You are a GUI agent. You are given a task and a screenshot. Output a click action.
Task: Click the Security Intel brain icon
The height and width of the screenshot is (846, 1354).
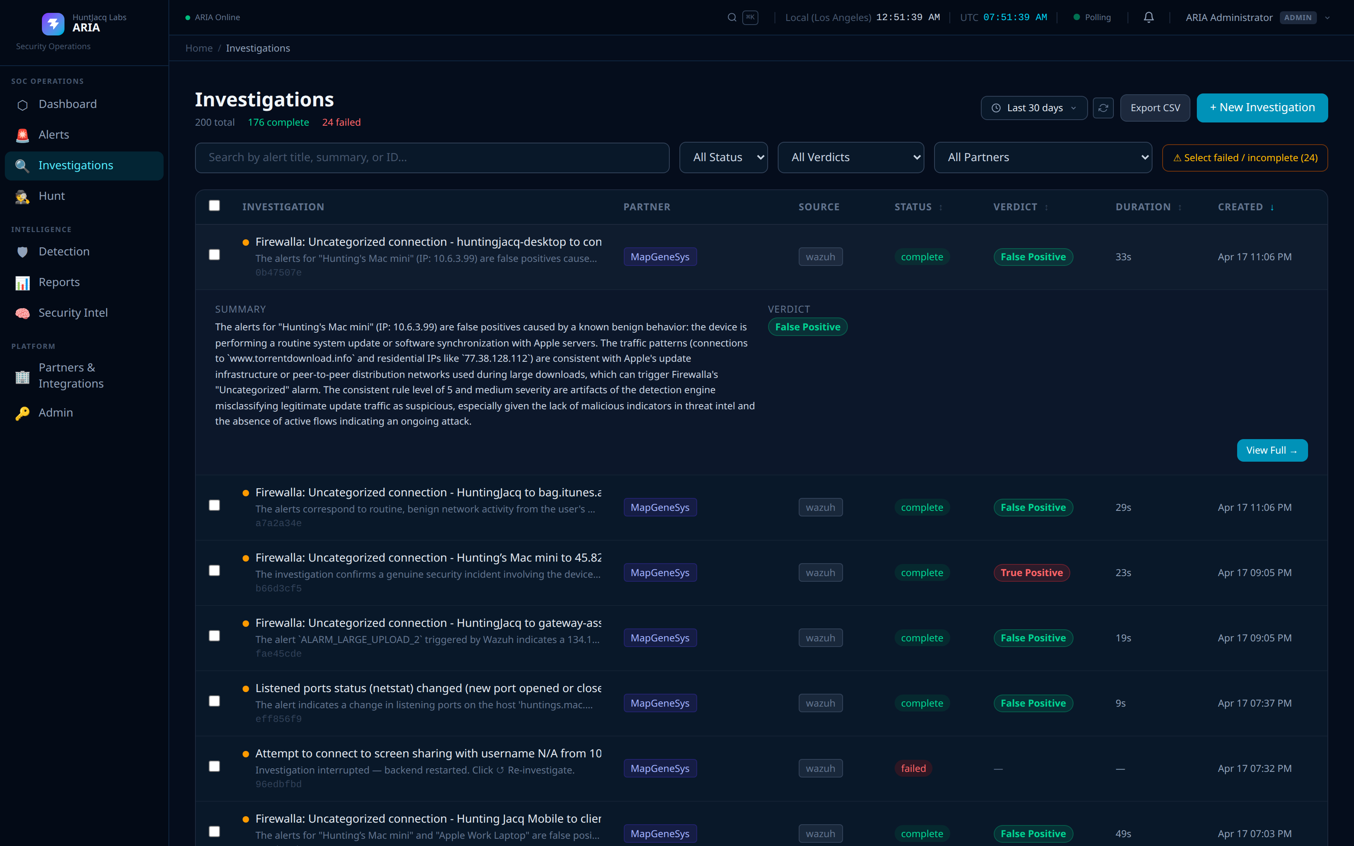tap(23, 313)
